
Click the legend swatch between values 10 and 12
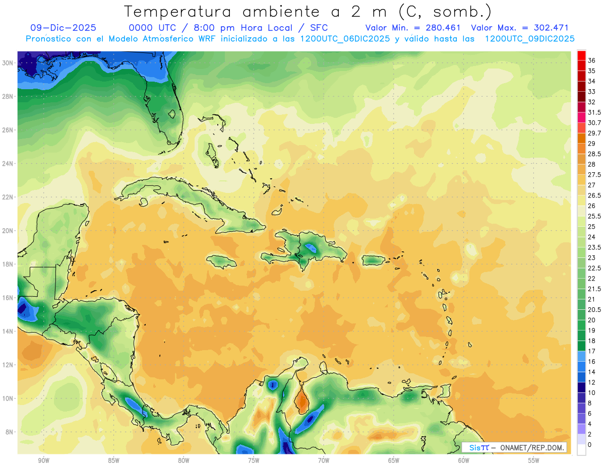click(x=581, y=387)
